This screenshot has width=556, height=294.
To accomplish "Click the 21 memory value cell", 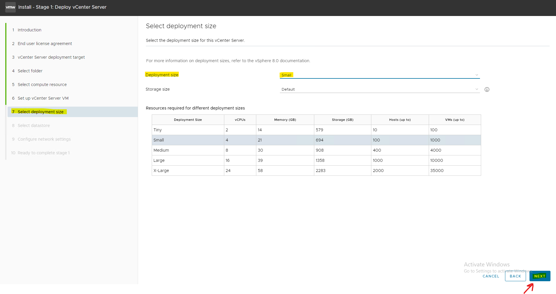I will pos(285,140).
